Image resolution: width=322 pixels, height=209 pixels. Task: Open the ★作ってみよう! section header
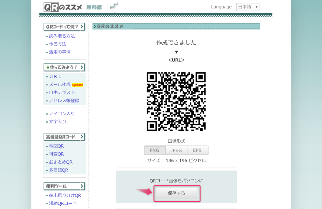click(64, 67)
